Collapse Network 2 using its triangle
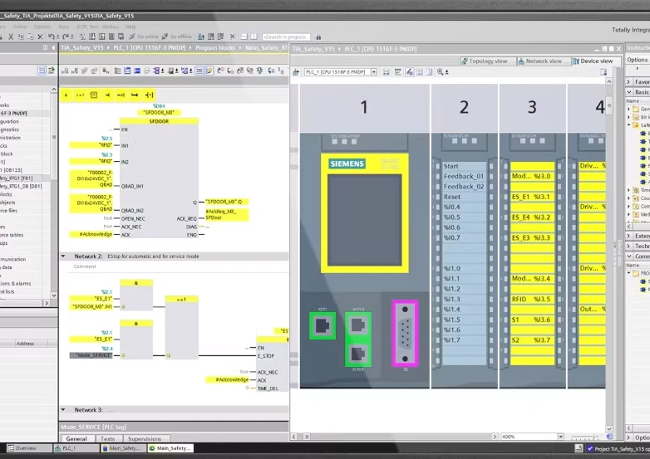The height and width of the screenshot is (459, 650). pyautogui.click(x=63, y=256)
